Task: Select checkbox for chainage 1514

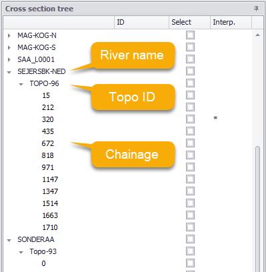Action: click(x=190, y=203)
